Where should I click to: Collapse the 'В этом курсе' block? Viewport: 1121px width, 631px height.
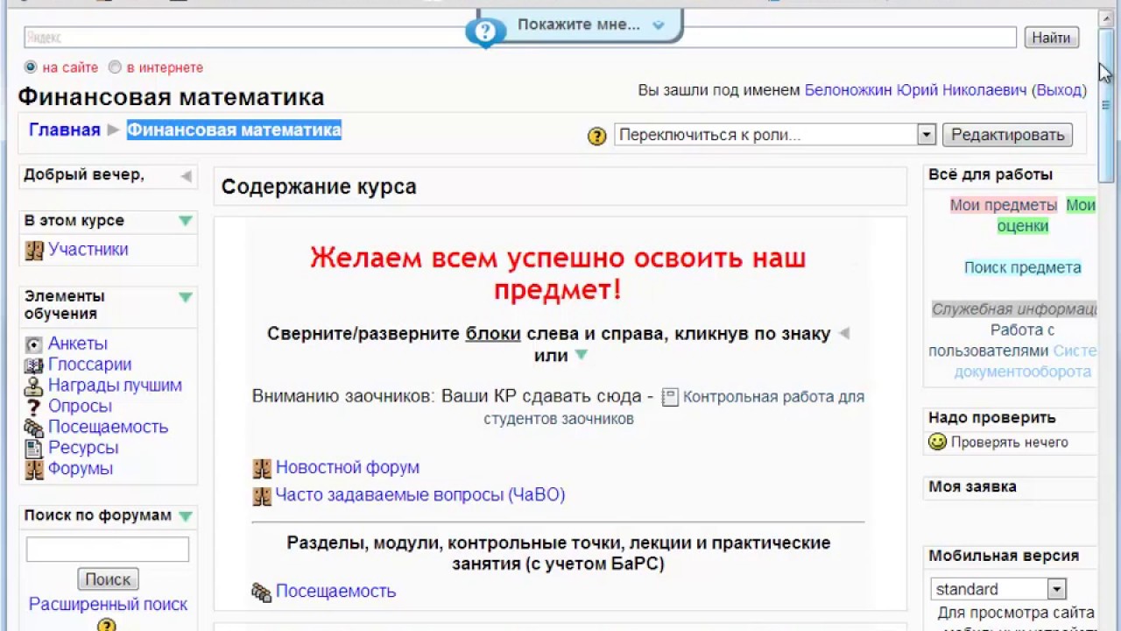(186, 221)
